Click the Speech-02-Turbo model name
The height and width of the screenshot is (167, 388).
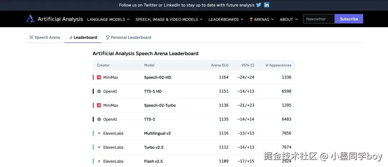coord(160,105)
